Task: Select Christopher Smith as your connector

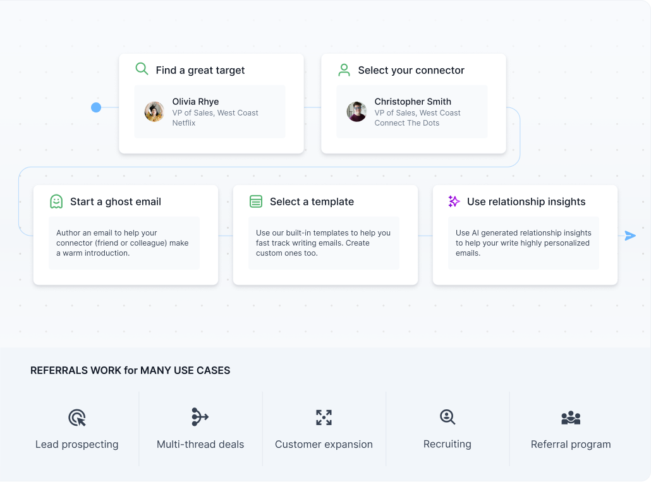Action: [x=412, y=112]
